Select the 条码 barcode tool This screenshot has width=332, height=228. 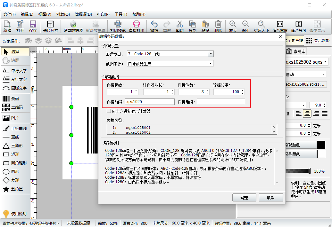tap(15, 99)
